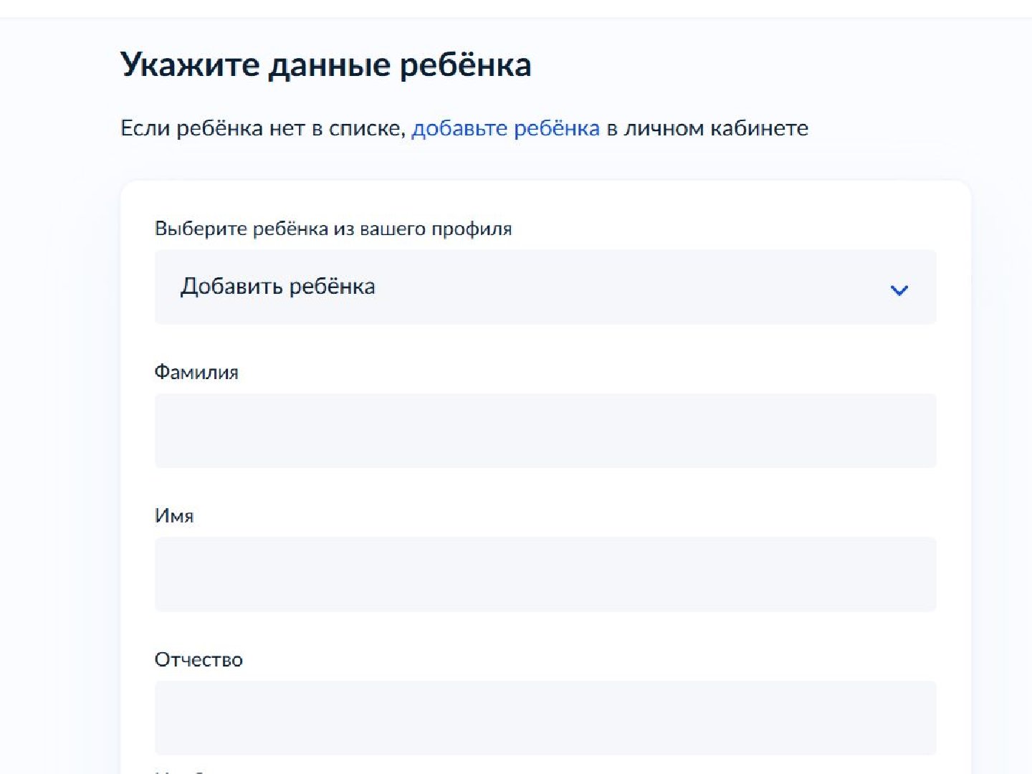The height and width of the screenshot is (774, 1032).
Task: Click the word 'ребёнка' in the page title
Action: pos(465,64)
